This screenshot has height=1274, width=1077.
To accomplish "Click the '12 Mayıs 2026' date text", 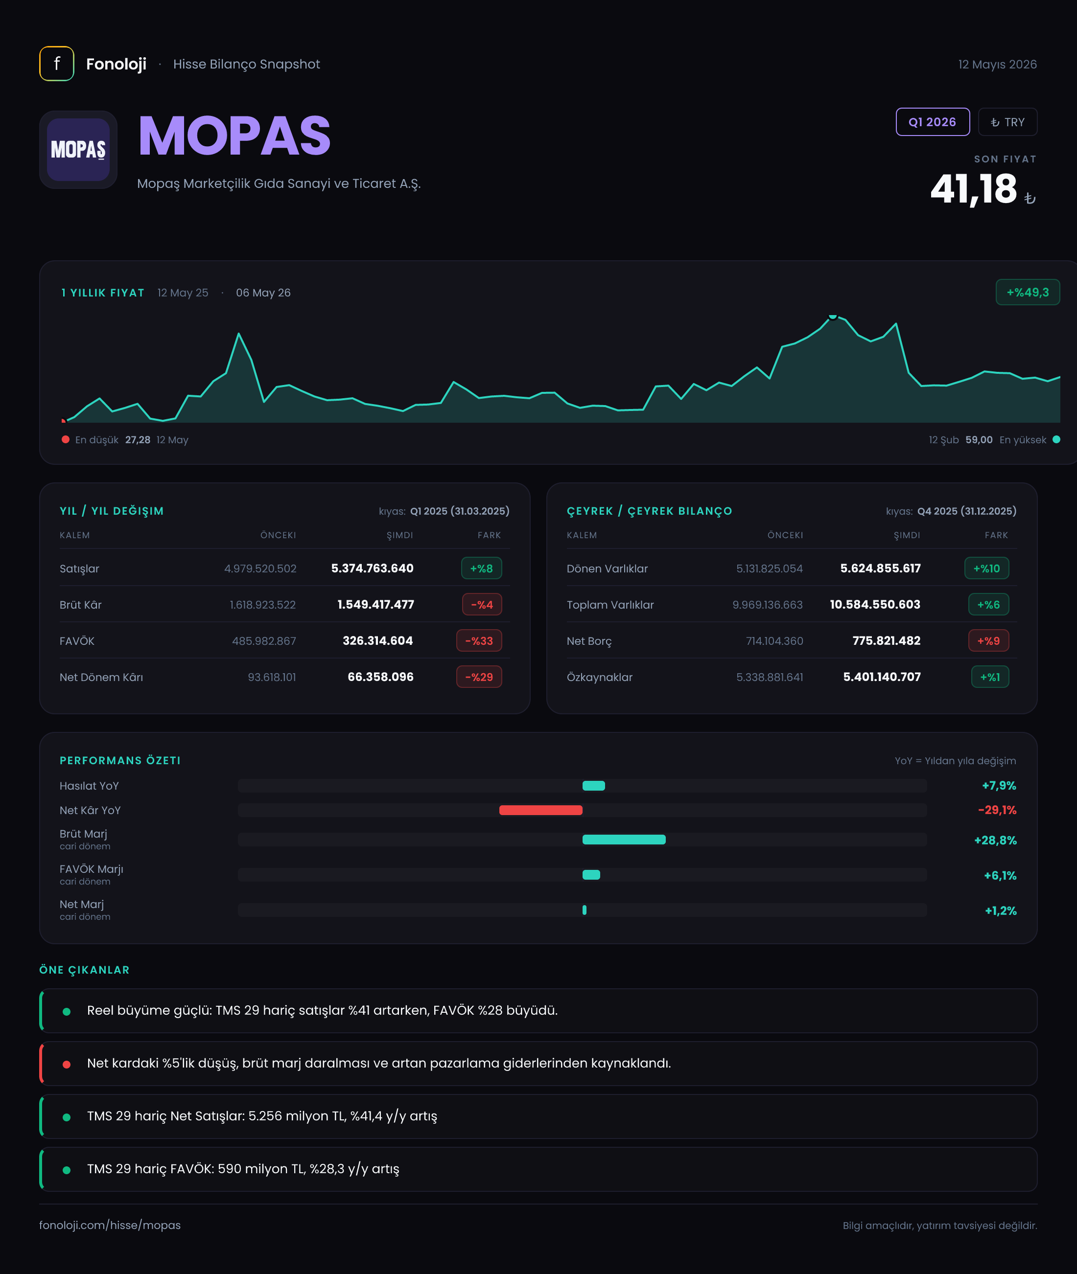I will click(998, 64).
